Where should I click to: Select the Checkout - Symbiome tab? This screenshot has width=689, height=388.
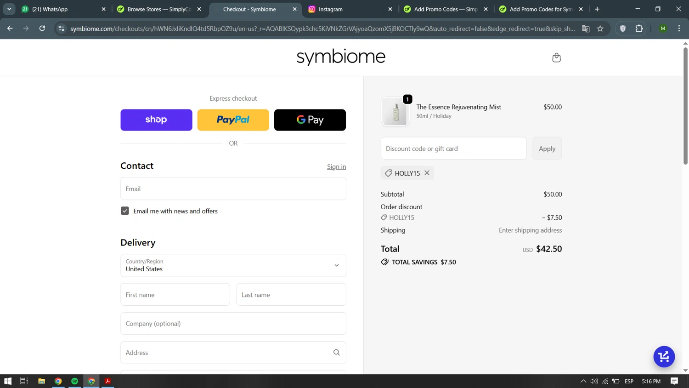(254, 9)
